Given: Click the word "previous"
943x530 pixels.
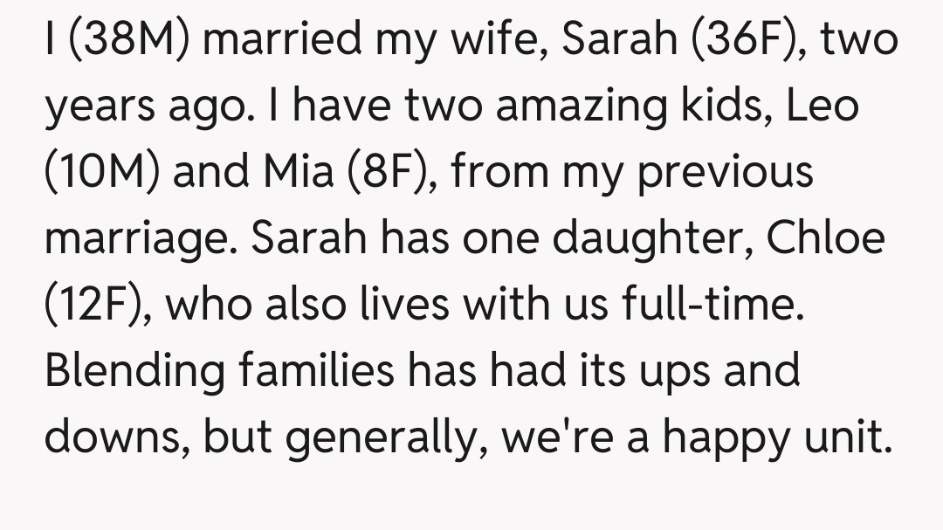Looking at the screenshot, I should point(724,172).
